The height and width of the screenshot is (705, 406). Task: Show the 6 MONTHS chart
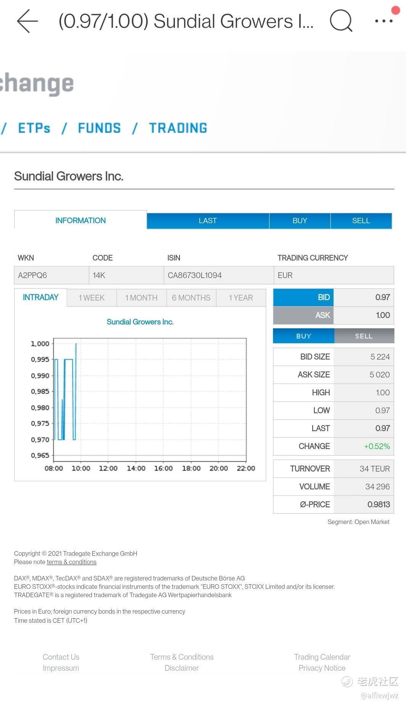tap(191, 298)
